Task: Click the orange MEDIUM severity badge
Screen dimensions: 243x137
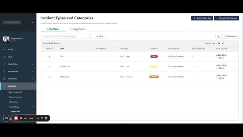Action: 154,77
